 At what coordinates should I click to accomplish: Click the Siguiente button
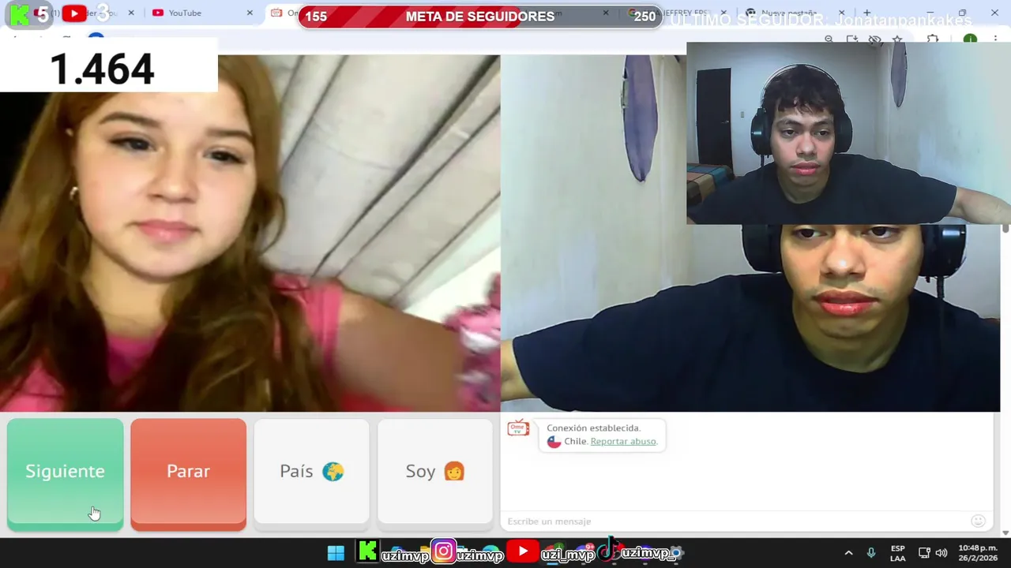click(x=65, y=474)
